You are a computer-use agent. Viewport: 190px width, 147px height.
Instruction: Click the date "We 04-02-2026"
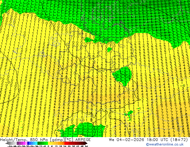point(126,140)
